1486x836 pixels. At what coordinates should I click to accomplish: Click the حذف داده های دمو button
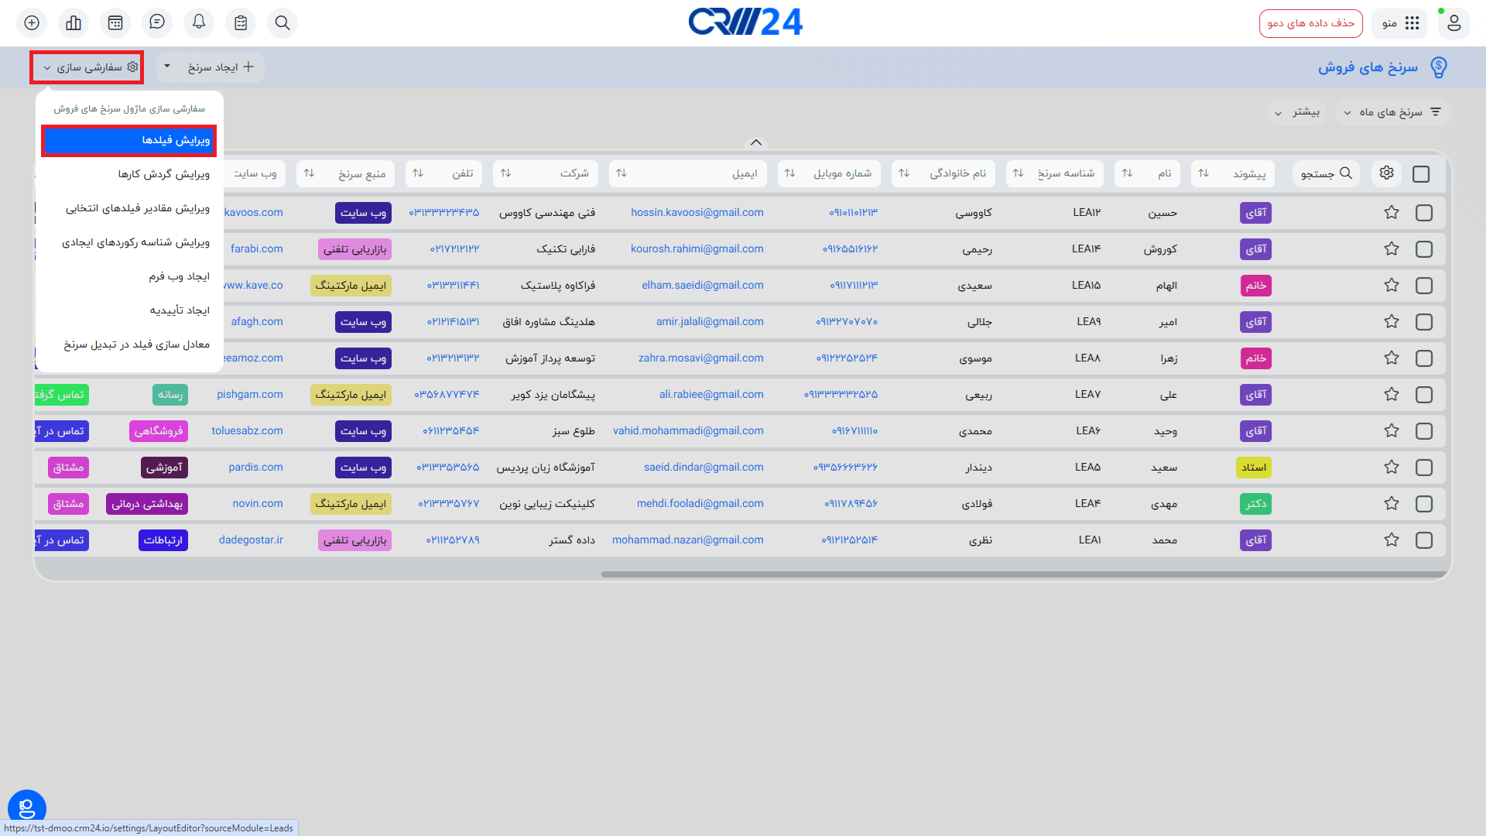pyautogui.click(x=1310, y=23)
